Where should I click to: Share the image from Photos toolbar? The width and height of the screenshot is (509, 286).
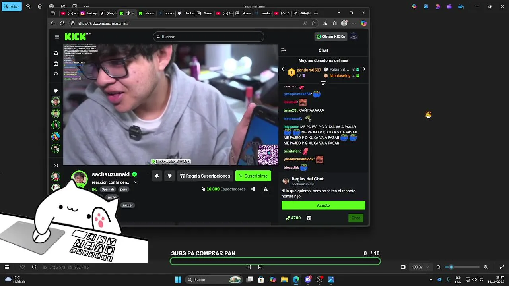pyautogui.click(x=63, y=6)
